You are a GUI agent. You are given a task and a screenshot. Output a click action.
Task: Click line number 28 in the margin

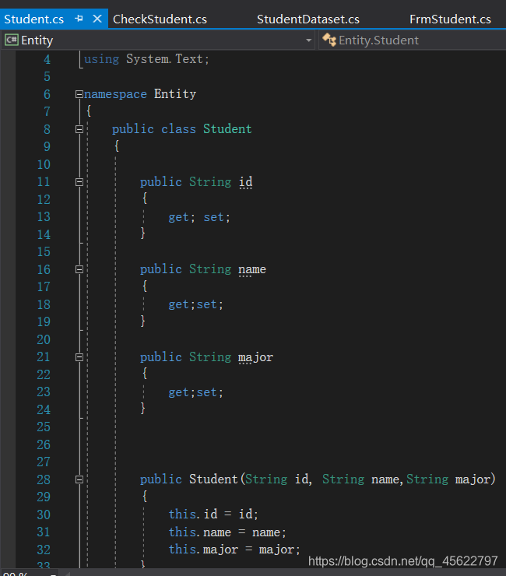tap(44, 479)
